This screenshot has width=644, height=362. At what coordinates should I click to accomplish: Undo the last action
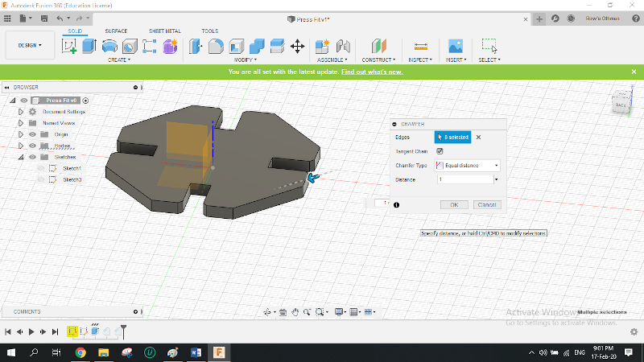60,19
